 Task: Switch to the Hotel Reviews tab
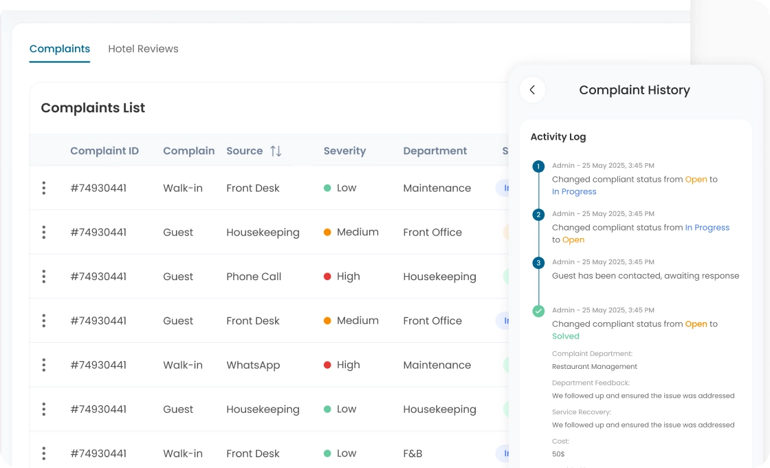click(x=143, y=49)
